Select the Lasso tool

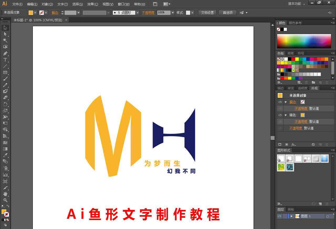[5, 47]
